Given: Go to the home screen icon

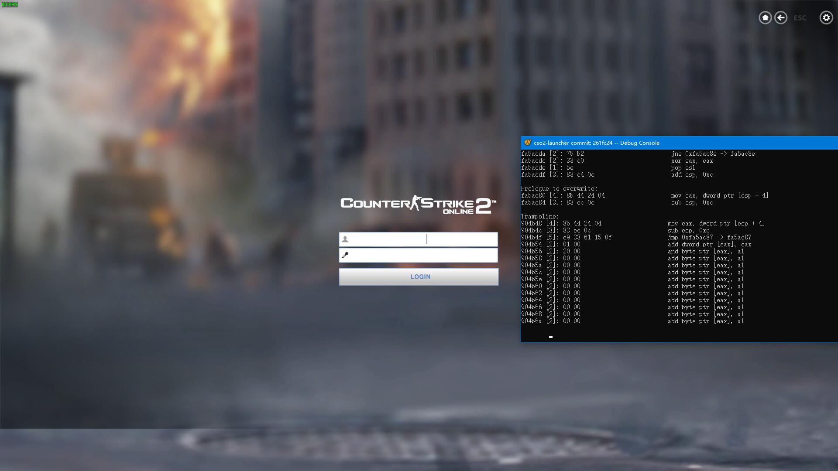Looking at the screenshot, I should tap(765, 17).
